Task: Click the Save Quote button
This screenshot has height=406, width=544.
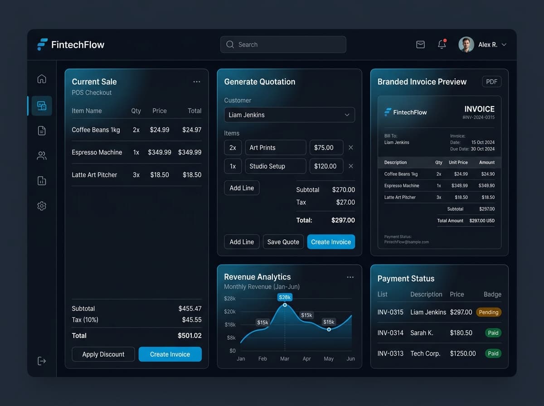Action: click(283, 242)
